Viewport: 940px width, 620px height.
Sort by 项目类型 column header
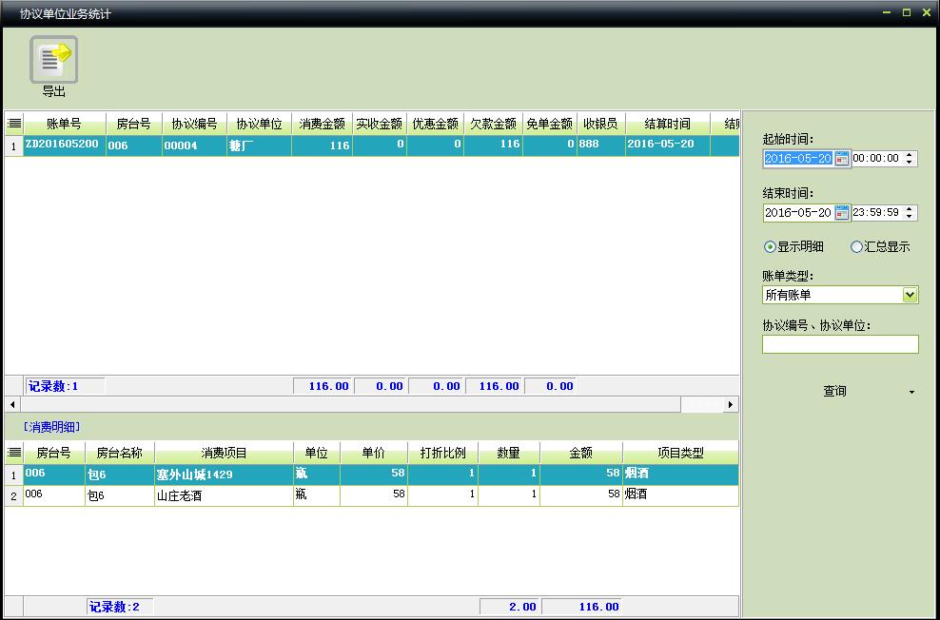pos(680,453)
